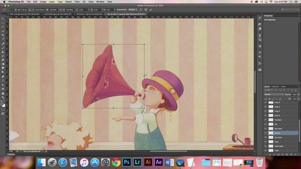Select the Zoom tool
Screen dimensions: 301x169
click(x=3, y=98)
